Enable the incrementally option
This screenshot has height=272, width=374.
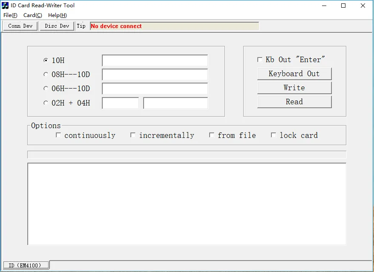133,135
